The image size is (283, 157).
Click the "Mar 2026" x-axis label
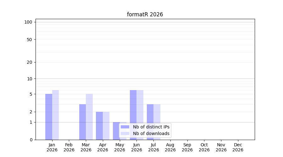tap(86, 148)
